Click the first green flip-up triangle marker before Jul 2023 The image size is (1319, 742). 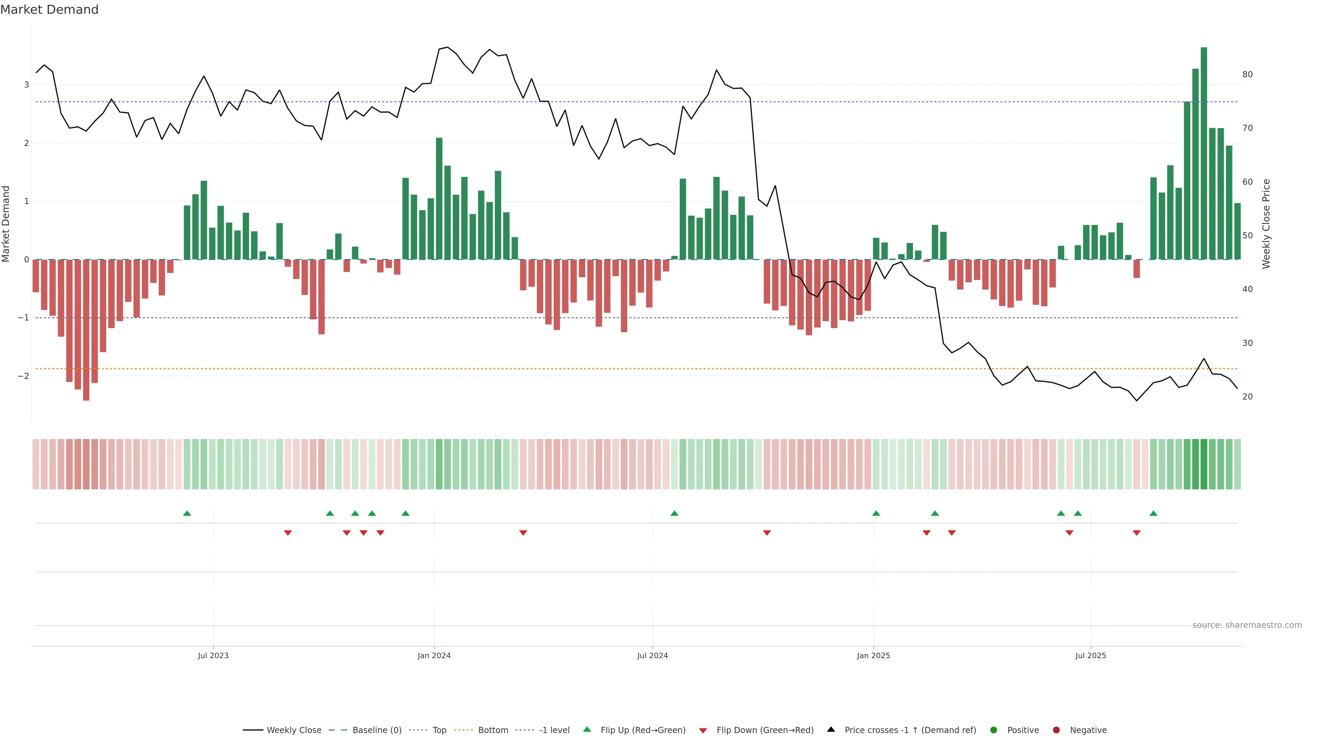pos(187,513)
